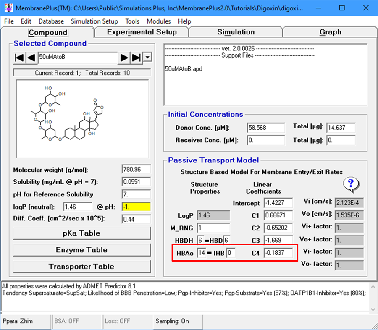This screenshot has height=330, width=378.
Task: Click the Ppara: Zhim status entry
Action: tap(26, 321)
